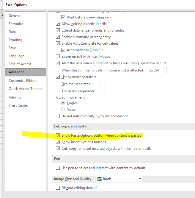Increase the number of cells threshold
195x198 pixels.
(164, 69)
